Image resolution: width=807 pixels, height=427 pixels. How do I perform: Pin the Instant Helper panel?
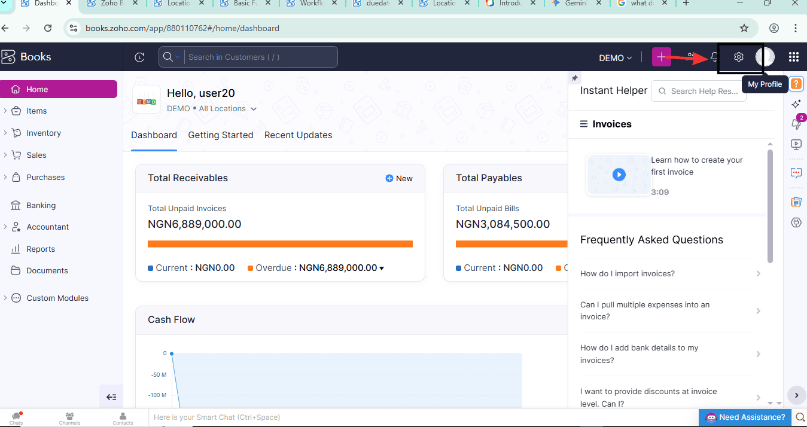coord(574,78)
